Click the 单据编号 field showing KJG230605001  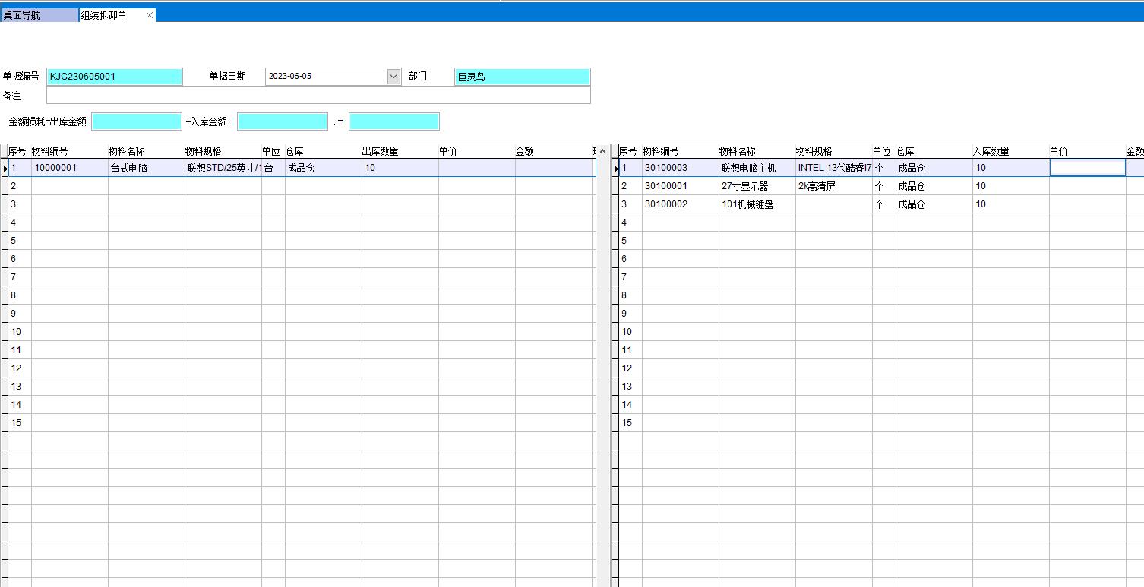click(114, 77)
